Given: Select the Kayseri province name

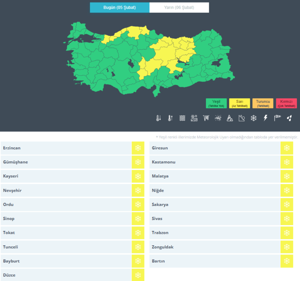Looking at the screenshot, I should point(11,176).
